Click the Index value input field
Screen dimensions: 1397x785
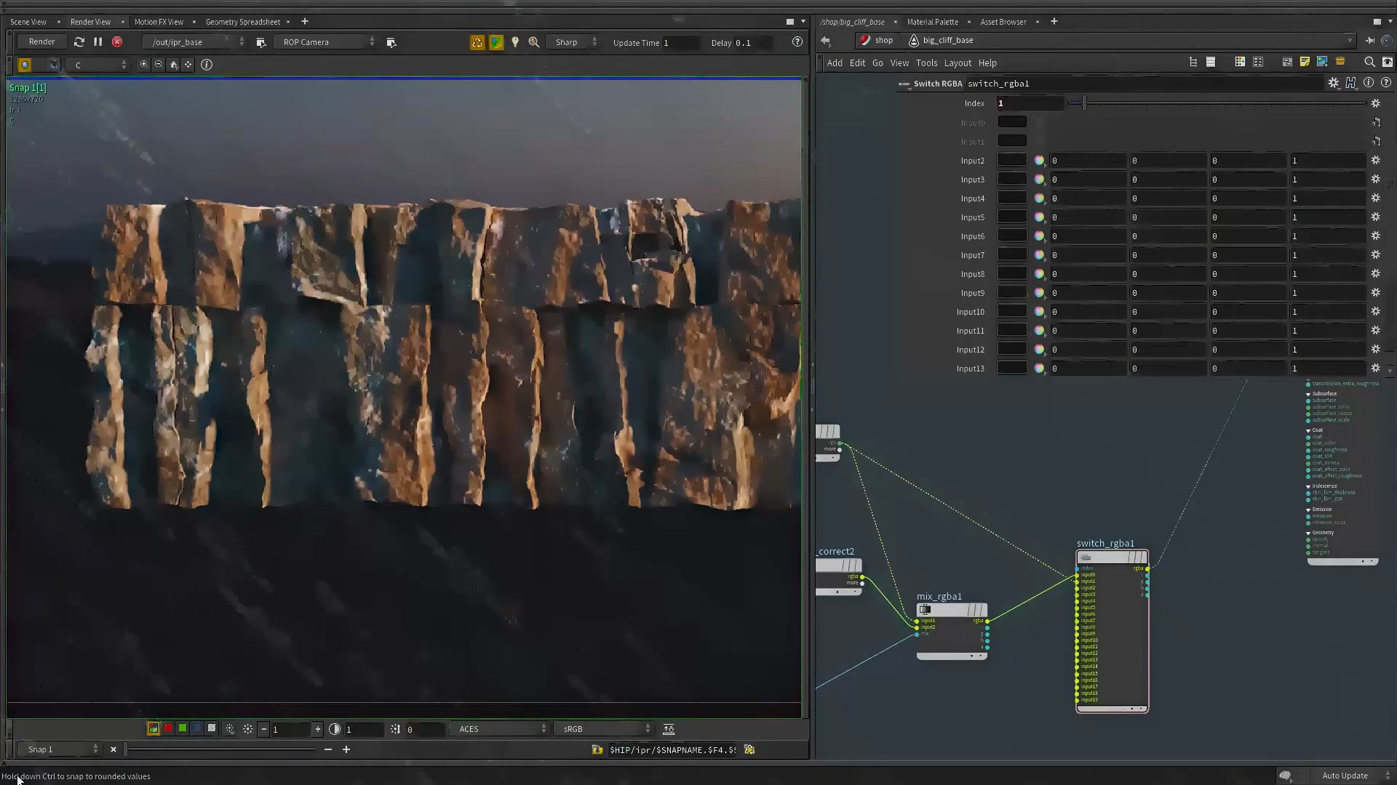click(x=1029, y=103)
